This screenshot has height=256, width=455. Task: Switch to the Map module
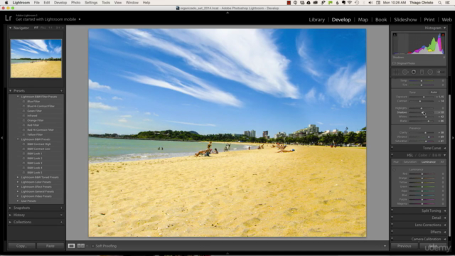tap(363, 20)
